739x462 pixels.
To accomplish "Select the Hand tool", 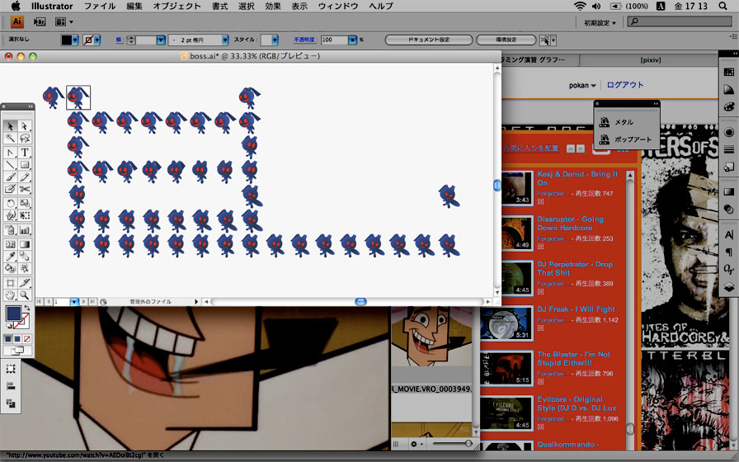I will pos(11,295).
